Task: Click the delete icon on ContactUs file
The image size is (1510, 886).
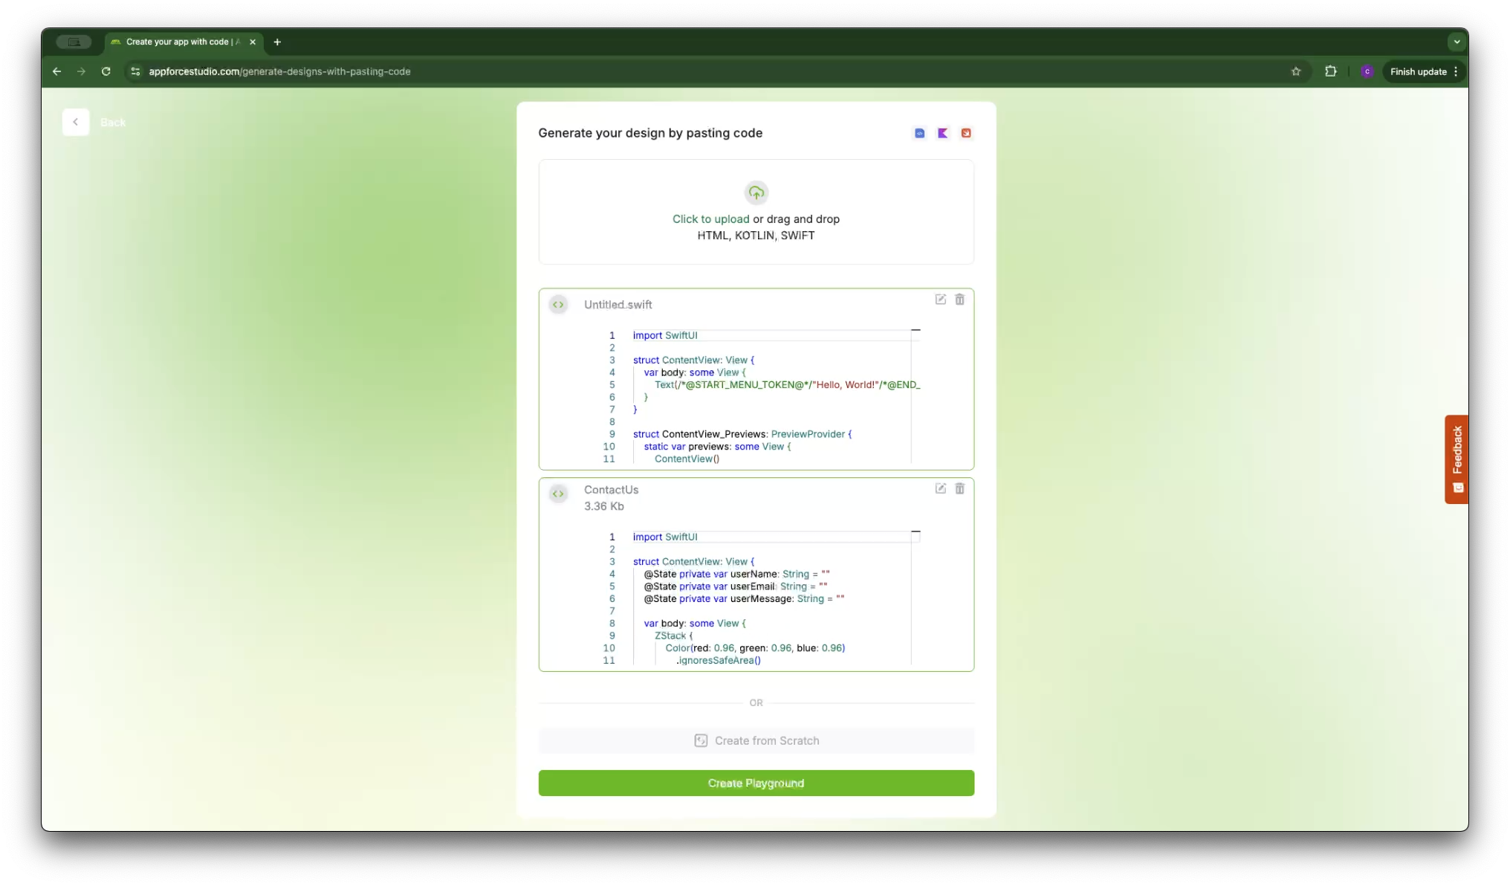Action: point(959,488)
